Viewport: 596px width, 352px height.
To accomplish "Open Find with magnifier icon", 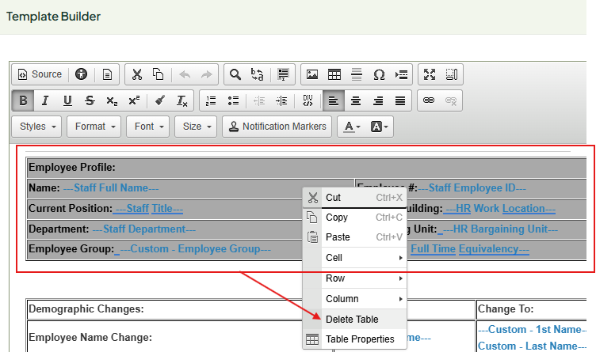I will tap(235, 74).
